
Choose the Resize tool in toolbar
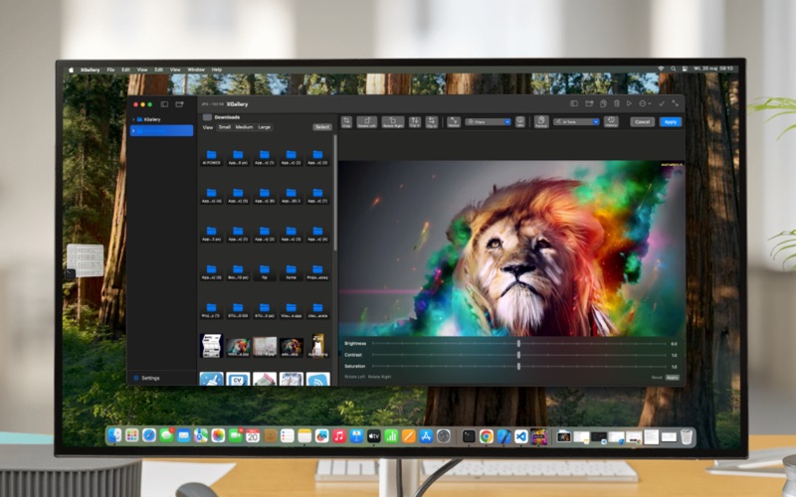454,121
